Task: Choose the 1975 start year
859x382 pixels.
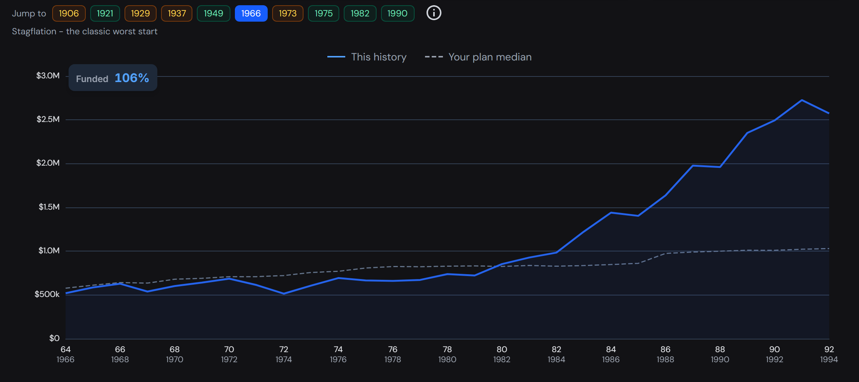Action: pyautogui.click(x=324, y=13)
